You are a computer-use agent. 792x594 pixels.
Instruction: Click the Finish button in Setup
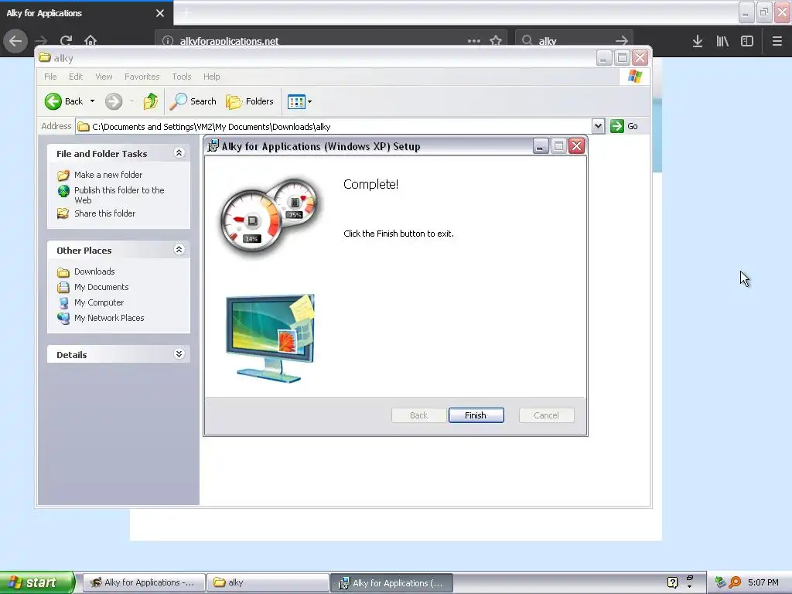pos(476,415)
